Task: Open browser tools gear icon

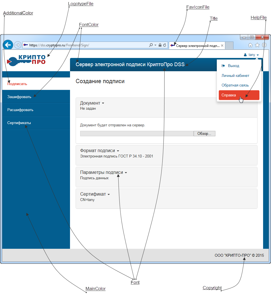Action: 264,45
